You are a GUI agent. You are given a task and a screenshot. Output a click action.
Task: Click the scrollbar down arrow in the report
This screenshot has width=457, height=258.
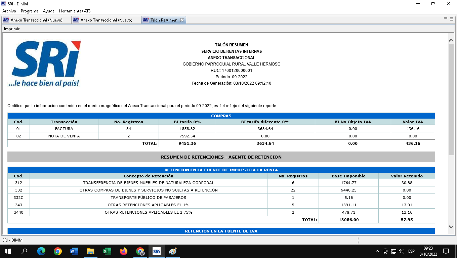[x=451, y=227]
